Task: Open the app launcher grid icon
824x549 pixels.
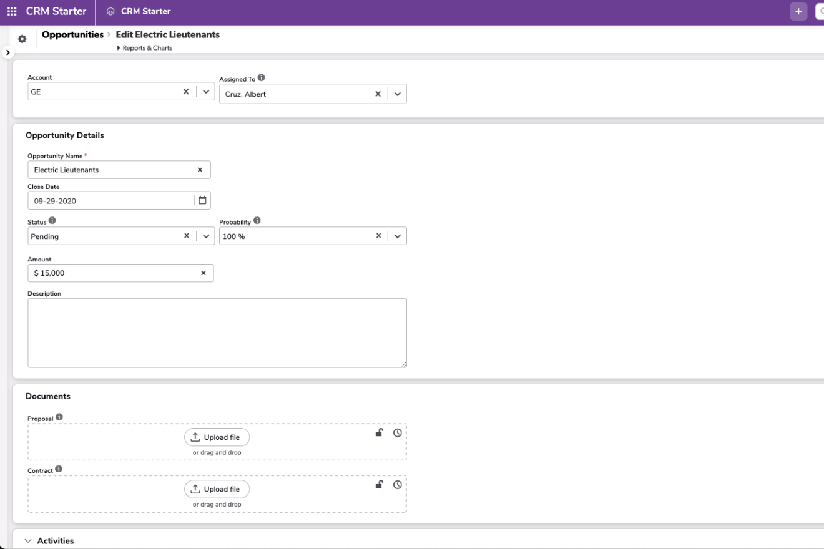Action: 12,11
